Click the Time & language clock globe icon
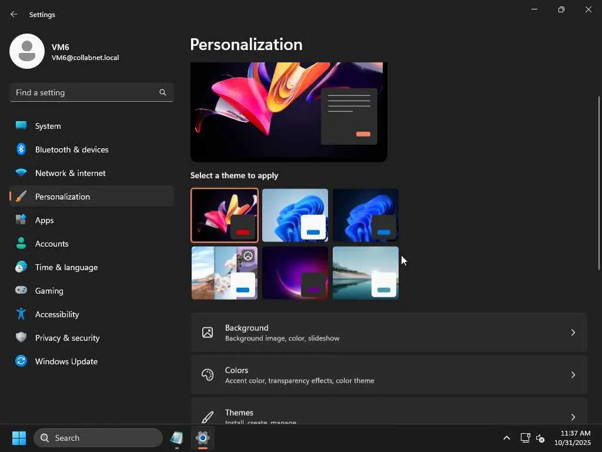The height and width of the screenshot is (452, 602). pyautogui.click(x=21, y=267)
